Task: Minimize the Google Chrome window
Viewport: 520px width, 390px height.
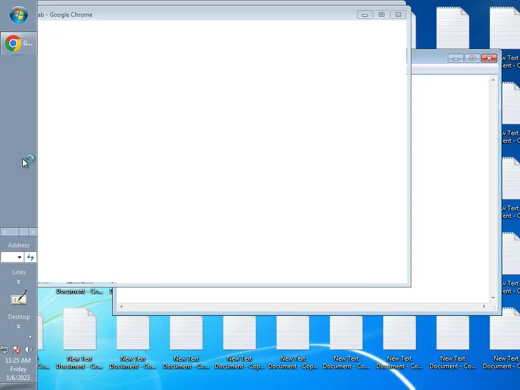Action: click(365, 15)
